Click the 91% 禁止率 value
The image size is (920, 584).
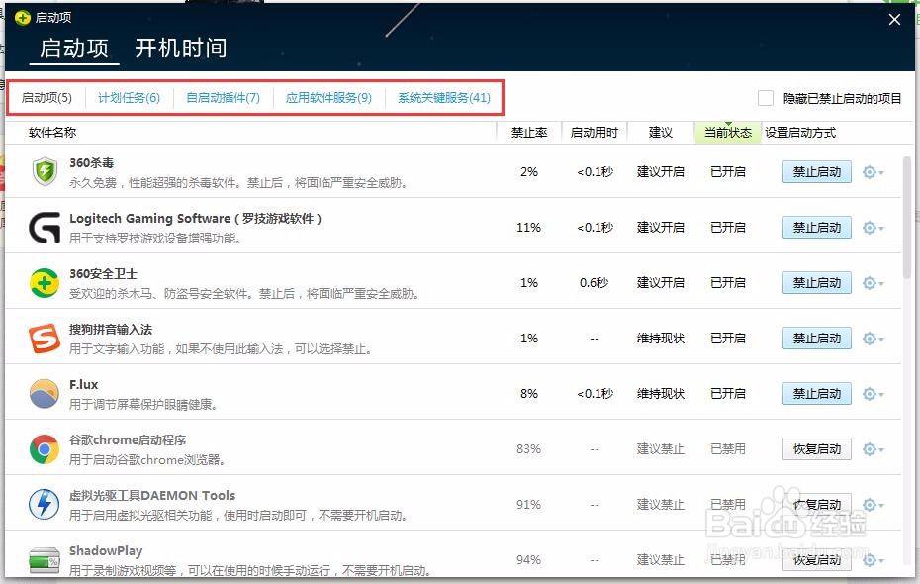click(x=528, y=504)
